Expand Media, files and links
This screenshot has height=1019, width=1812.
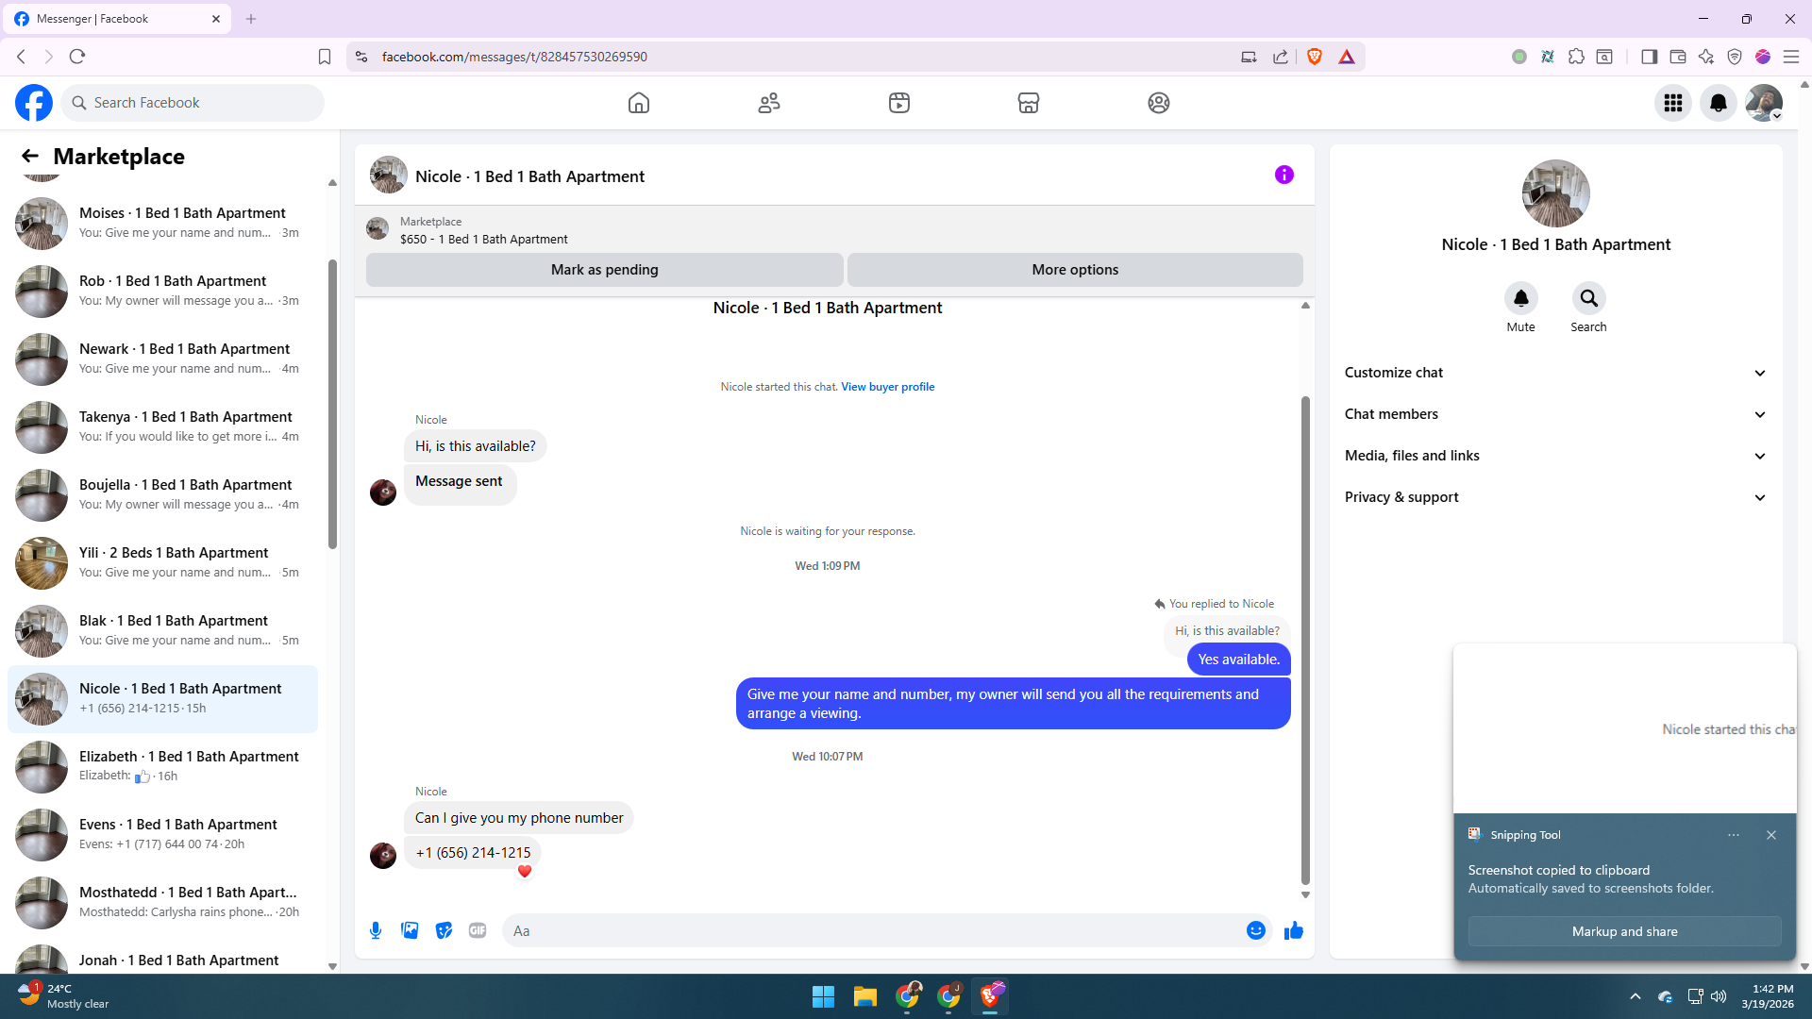click(x=1554, y=456)
